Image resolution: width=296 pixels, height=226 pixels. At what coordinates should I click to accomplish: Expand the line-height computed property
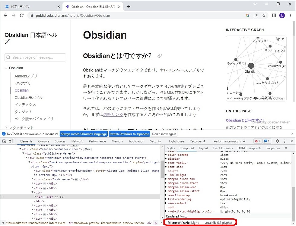coord(166,175)
